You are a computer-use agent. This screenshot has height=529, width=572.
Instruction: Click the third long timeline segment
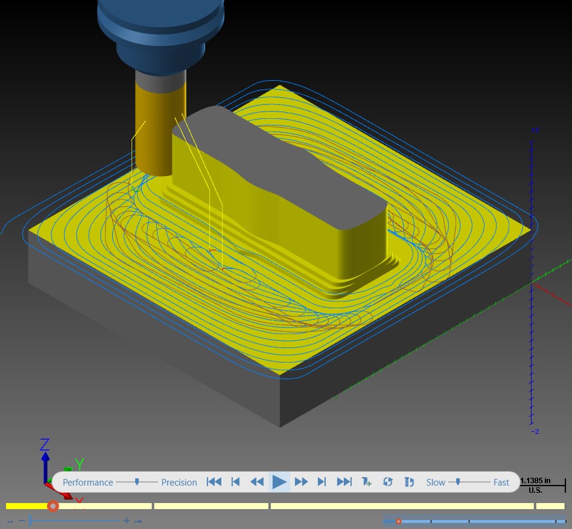point(402,506)
